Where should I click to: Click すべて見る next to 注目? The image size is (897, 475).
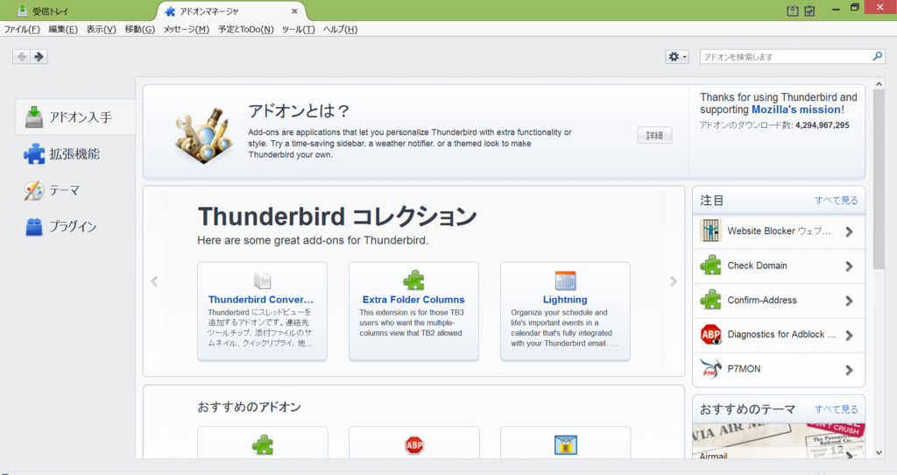click(837, 201)
